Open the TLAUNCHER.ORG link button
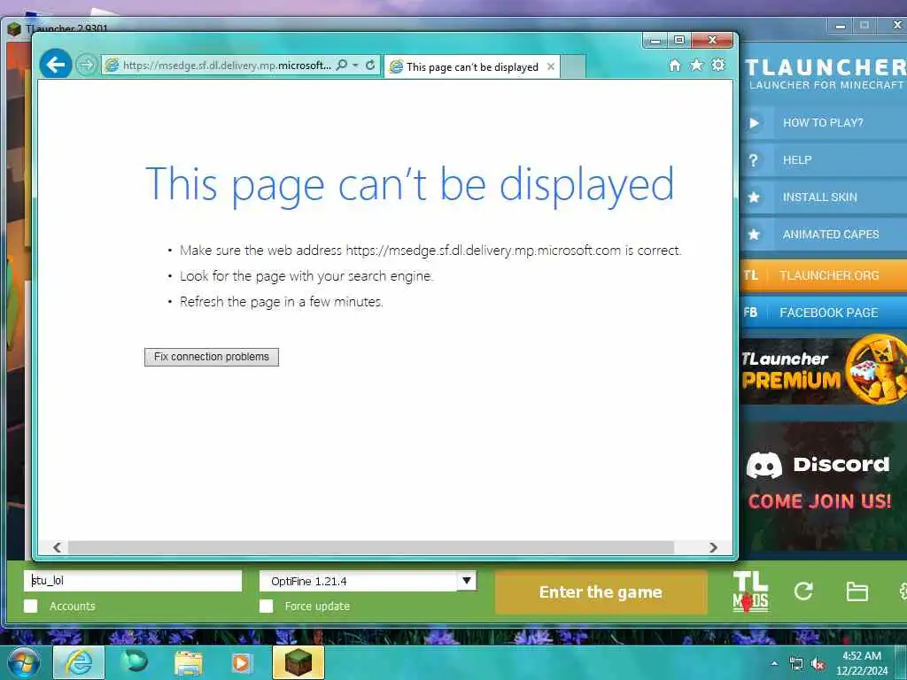 pyautogui.click(x=824, y=275)
